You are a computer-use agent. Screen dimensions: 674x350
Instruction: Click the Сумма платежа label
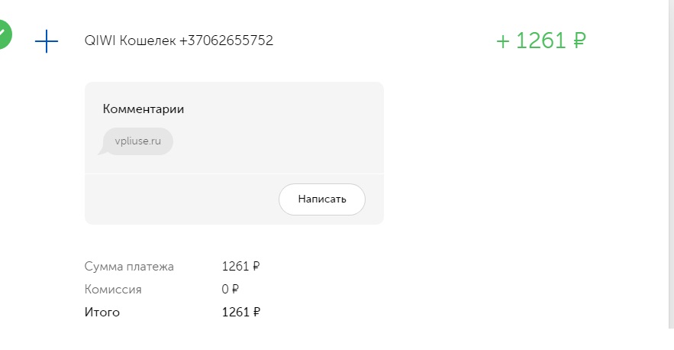click(x=129, y=267)
